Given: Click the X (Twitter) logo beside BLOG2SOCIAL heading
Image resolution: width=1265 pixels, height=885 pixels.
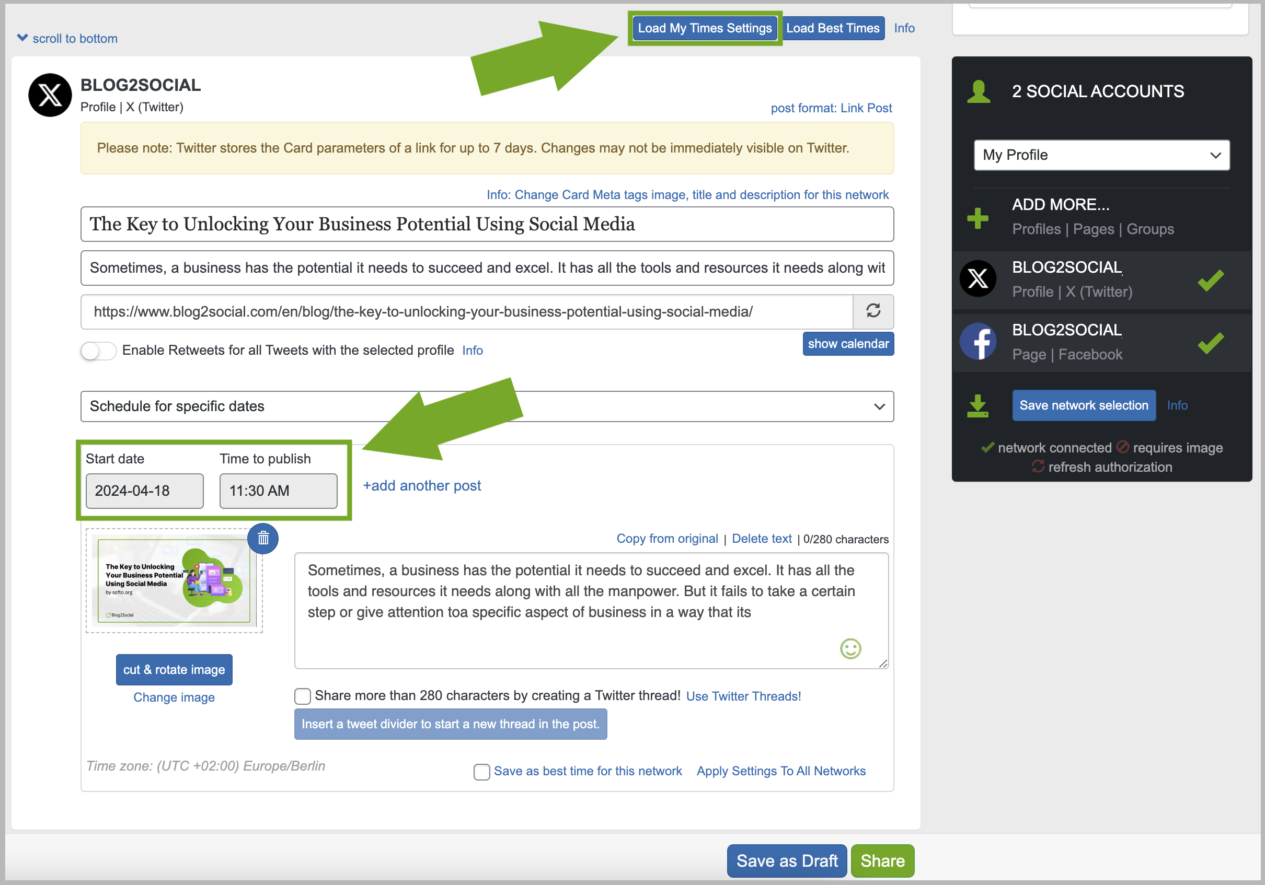Looking at the screenshot, I should tap(50, 95).
